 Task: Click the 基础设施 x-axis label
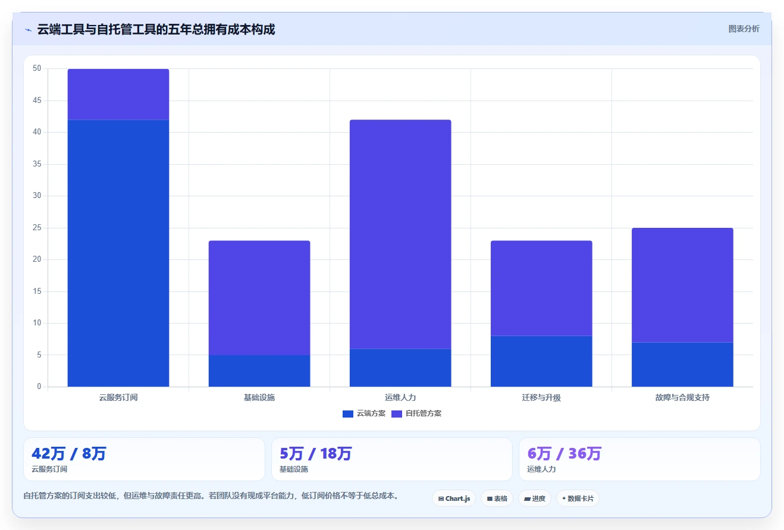point(259,397)
